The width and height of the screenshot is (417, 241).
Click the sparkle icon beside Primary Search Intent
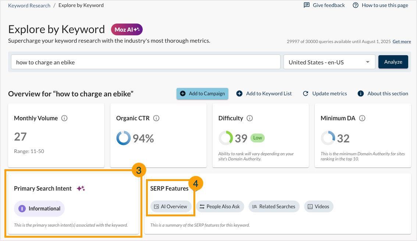click(x=80, y=188)
